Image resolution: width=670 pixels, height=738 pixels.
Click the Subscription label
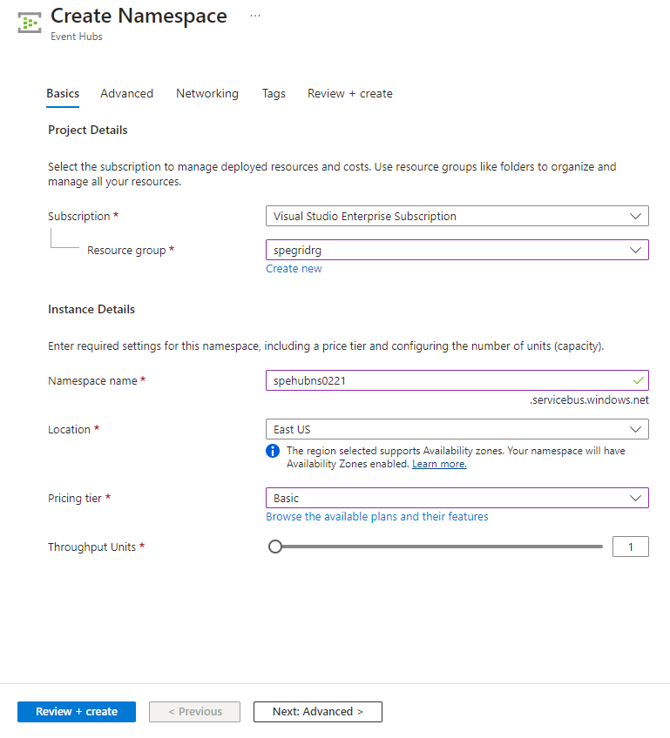78,217
